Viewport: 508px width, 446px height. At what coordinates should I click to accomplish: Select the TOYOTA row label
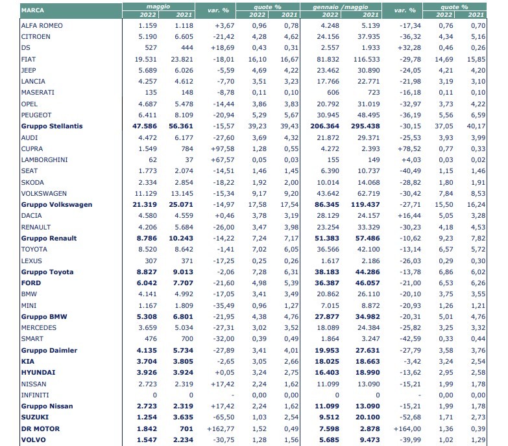(x=34, y=249)
